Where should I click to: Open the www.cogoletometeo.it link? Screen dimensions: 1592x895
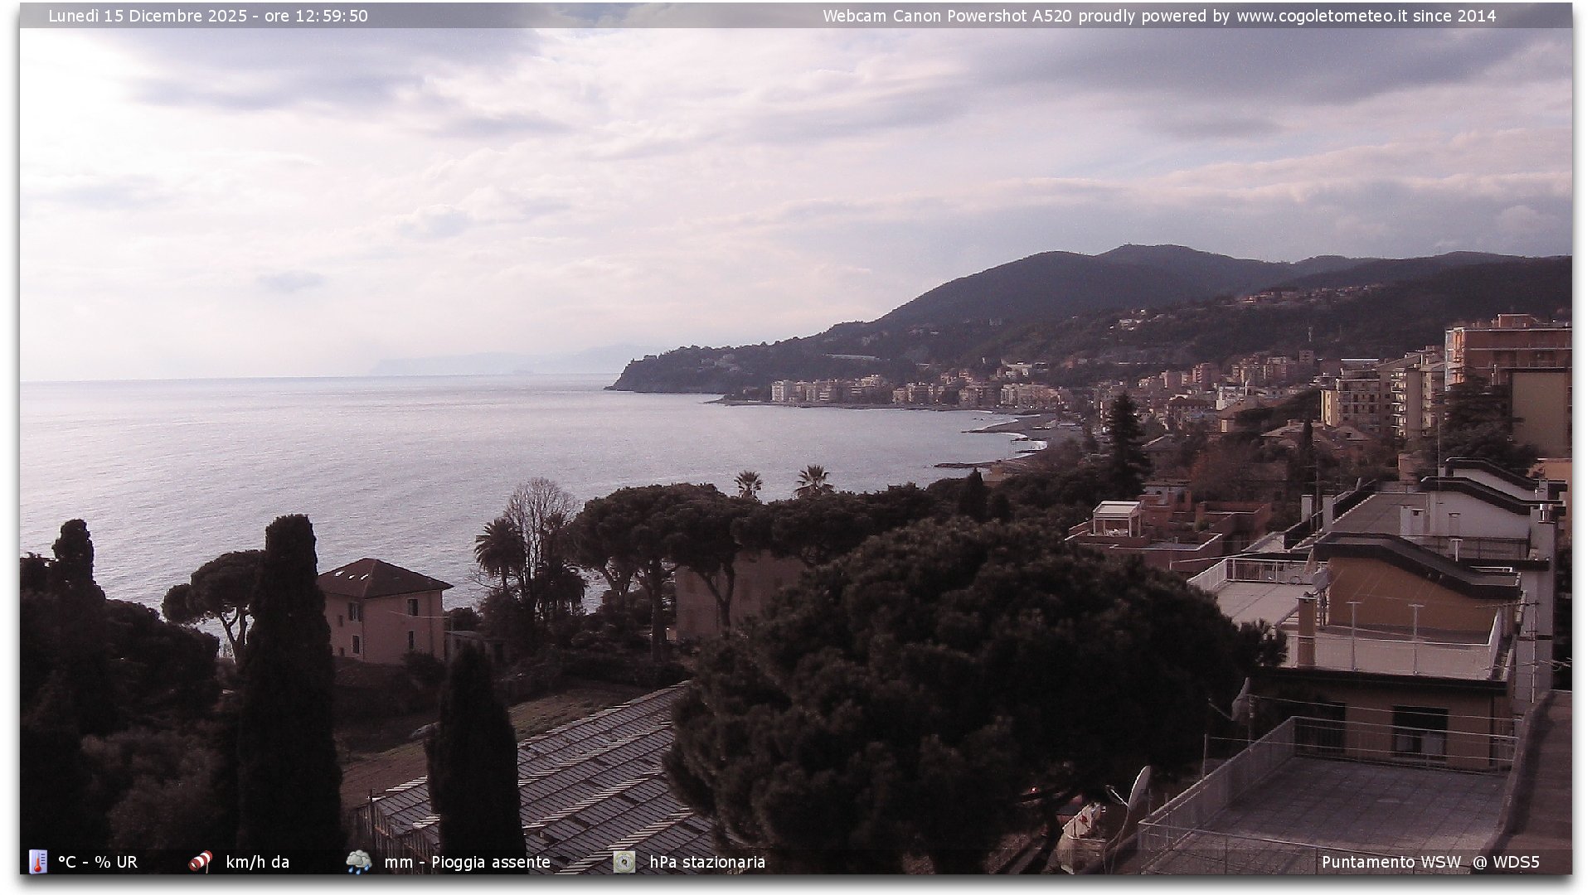coord(1322,16)
